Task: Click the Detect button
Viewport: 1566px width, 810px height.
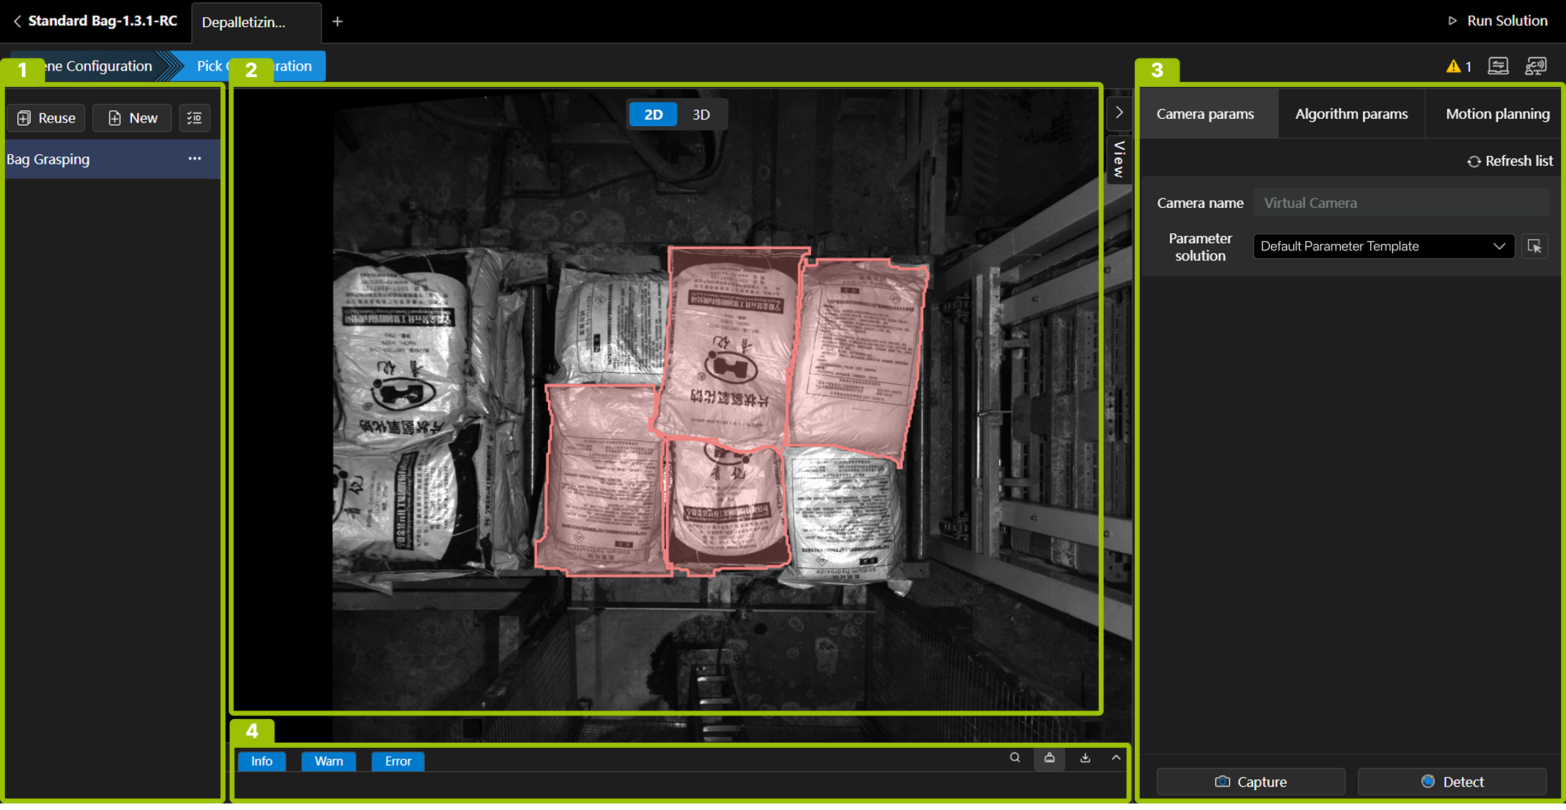Action: (1452, 782)
